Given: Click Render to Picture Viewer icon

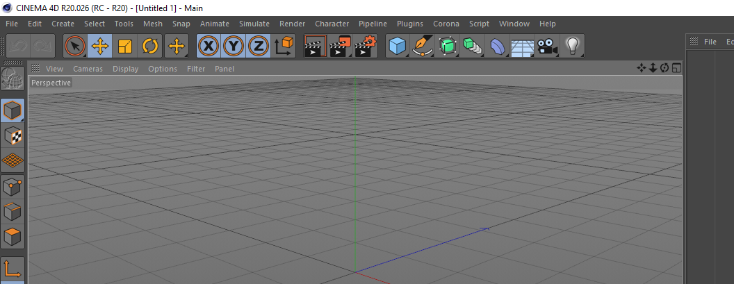Looking at the screenshot, I should (x=340, y=46).
